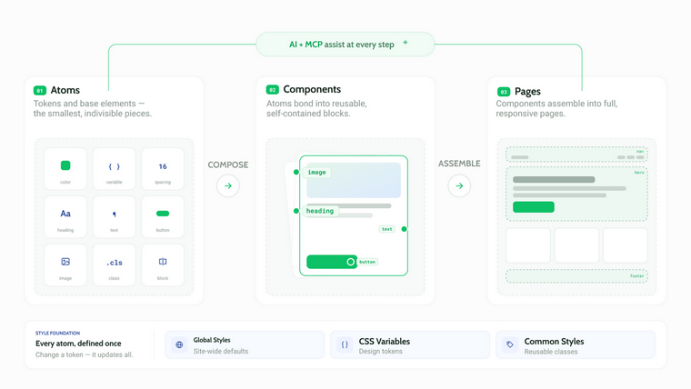Click the hero section green button
This screenshot has width=691, height=389.
coord(533,207)
